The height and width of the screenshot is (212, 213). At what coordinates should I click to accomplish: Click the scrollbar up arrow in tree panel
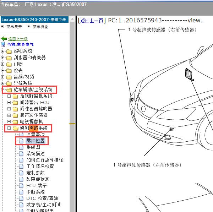point(72,19)
